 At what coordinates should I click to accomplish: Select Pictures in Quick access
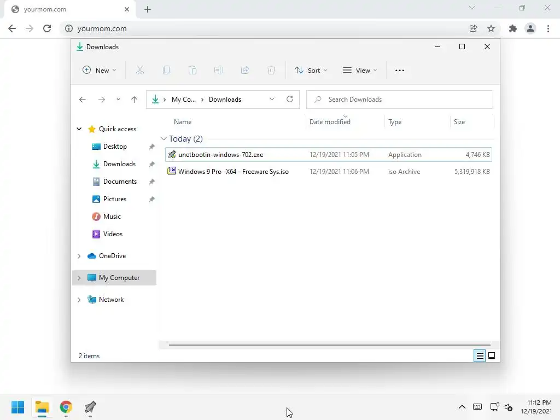[x=115, y=199]
